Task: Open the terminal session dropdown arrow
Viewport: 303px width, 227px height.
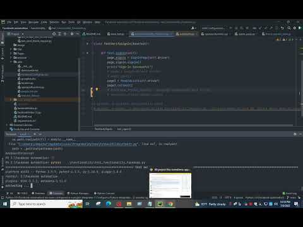Action: point(40,134)
